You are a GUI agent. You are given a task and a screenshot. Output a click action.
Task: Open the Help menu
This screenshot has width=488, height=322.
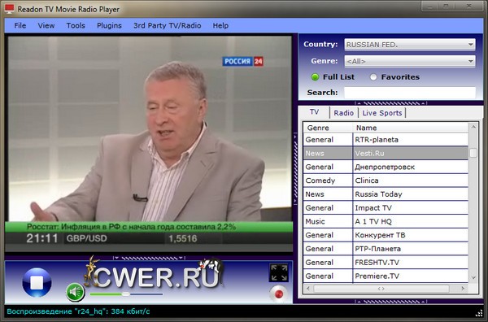220,25
